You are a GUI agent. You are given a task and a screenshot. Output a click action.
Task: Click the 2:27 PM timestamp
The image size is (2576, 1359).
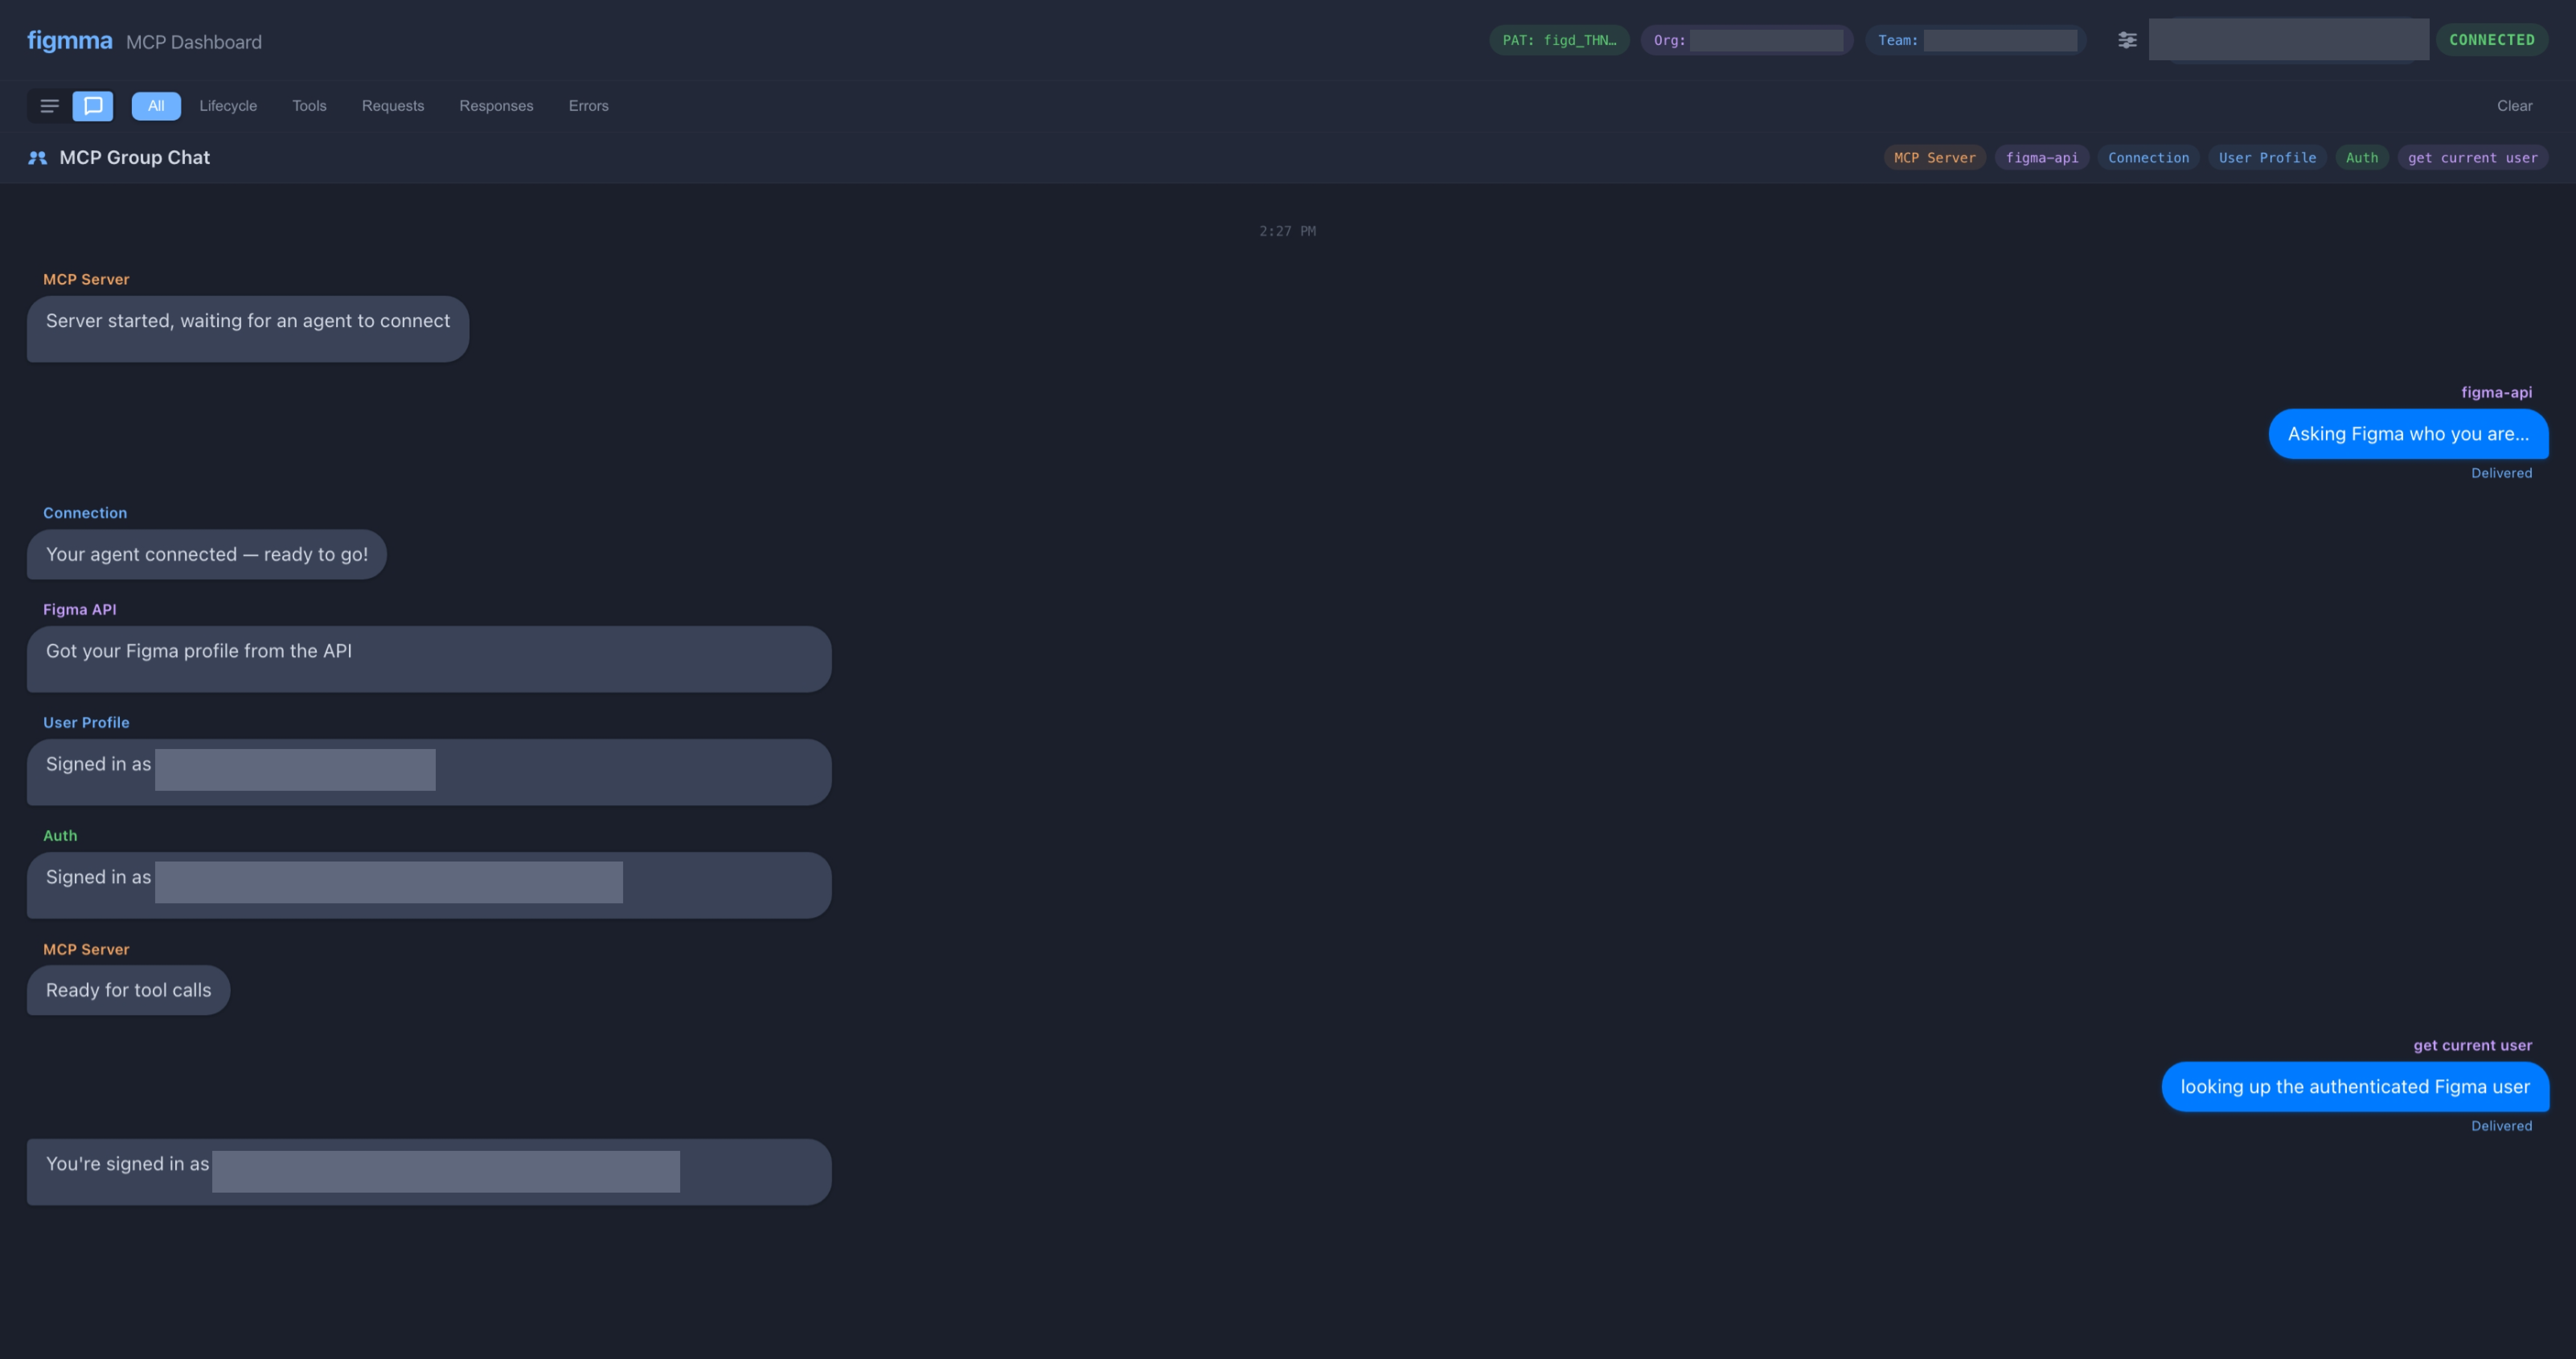click(1287, 231)
